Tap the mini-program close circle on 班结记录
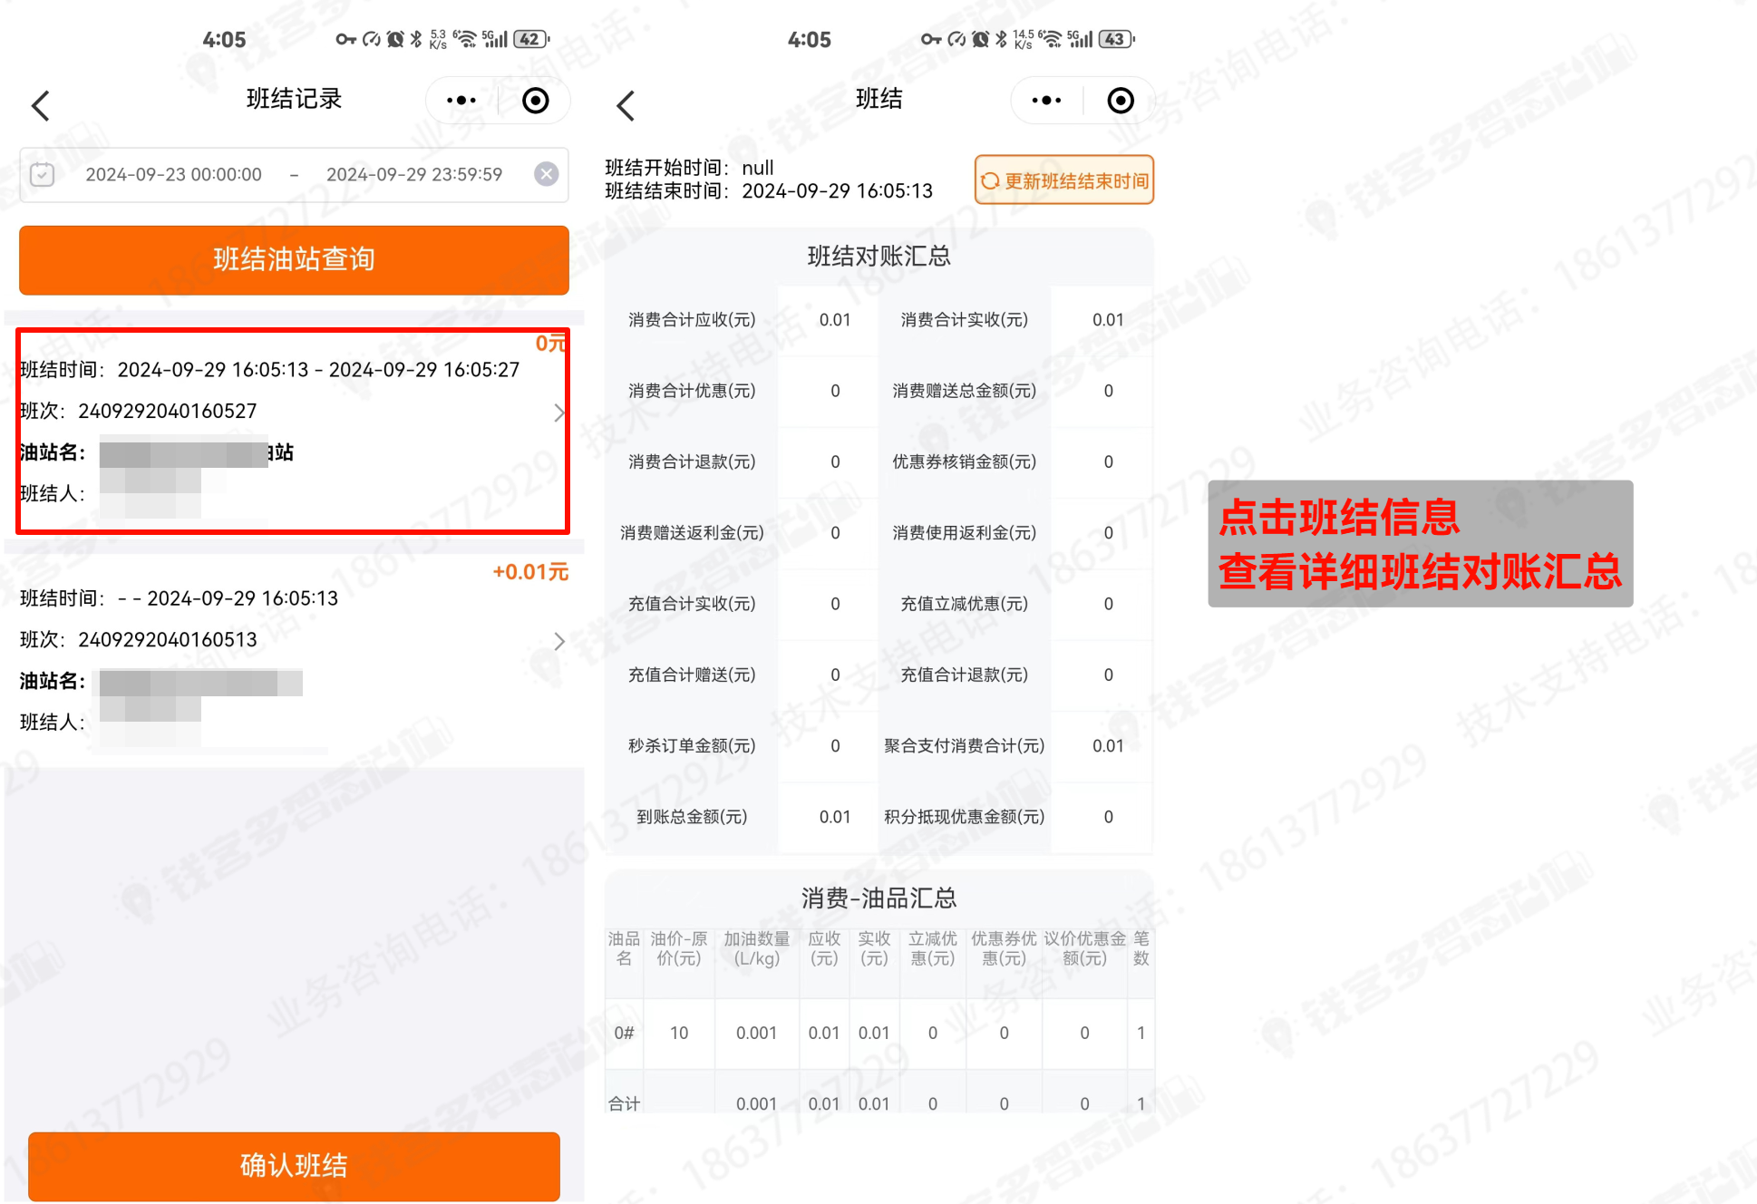 [x=536, y=101]
